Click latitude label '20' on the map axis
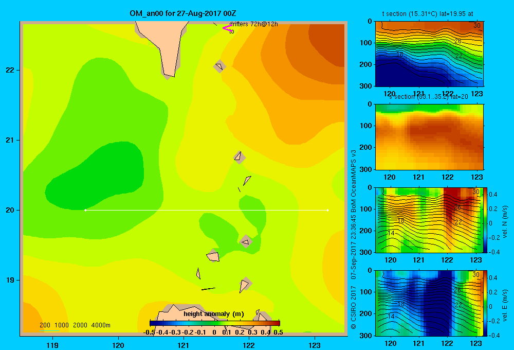This screenshot has height=350, width=514. tap(10, 210)
